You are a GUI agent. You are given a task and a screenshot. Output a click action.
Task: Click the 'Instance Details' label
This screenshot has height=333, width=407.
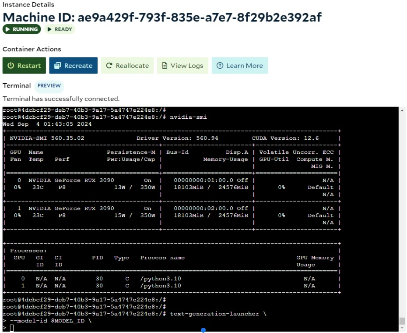pos(28,4)
